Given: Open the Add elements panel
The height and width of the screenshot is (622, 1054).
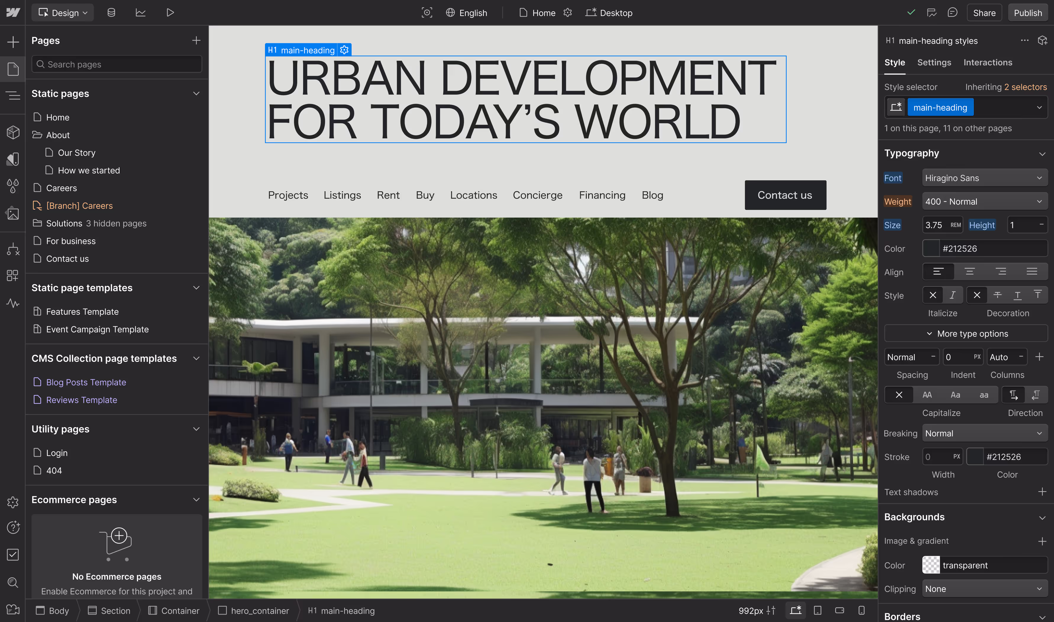Looking at the screenshot, I should [13, 42].
